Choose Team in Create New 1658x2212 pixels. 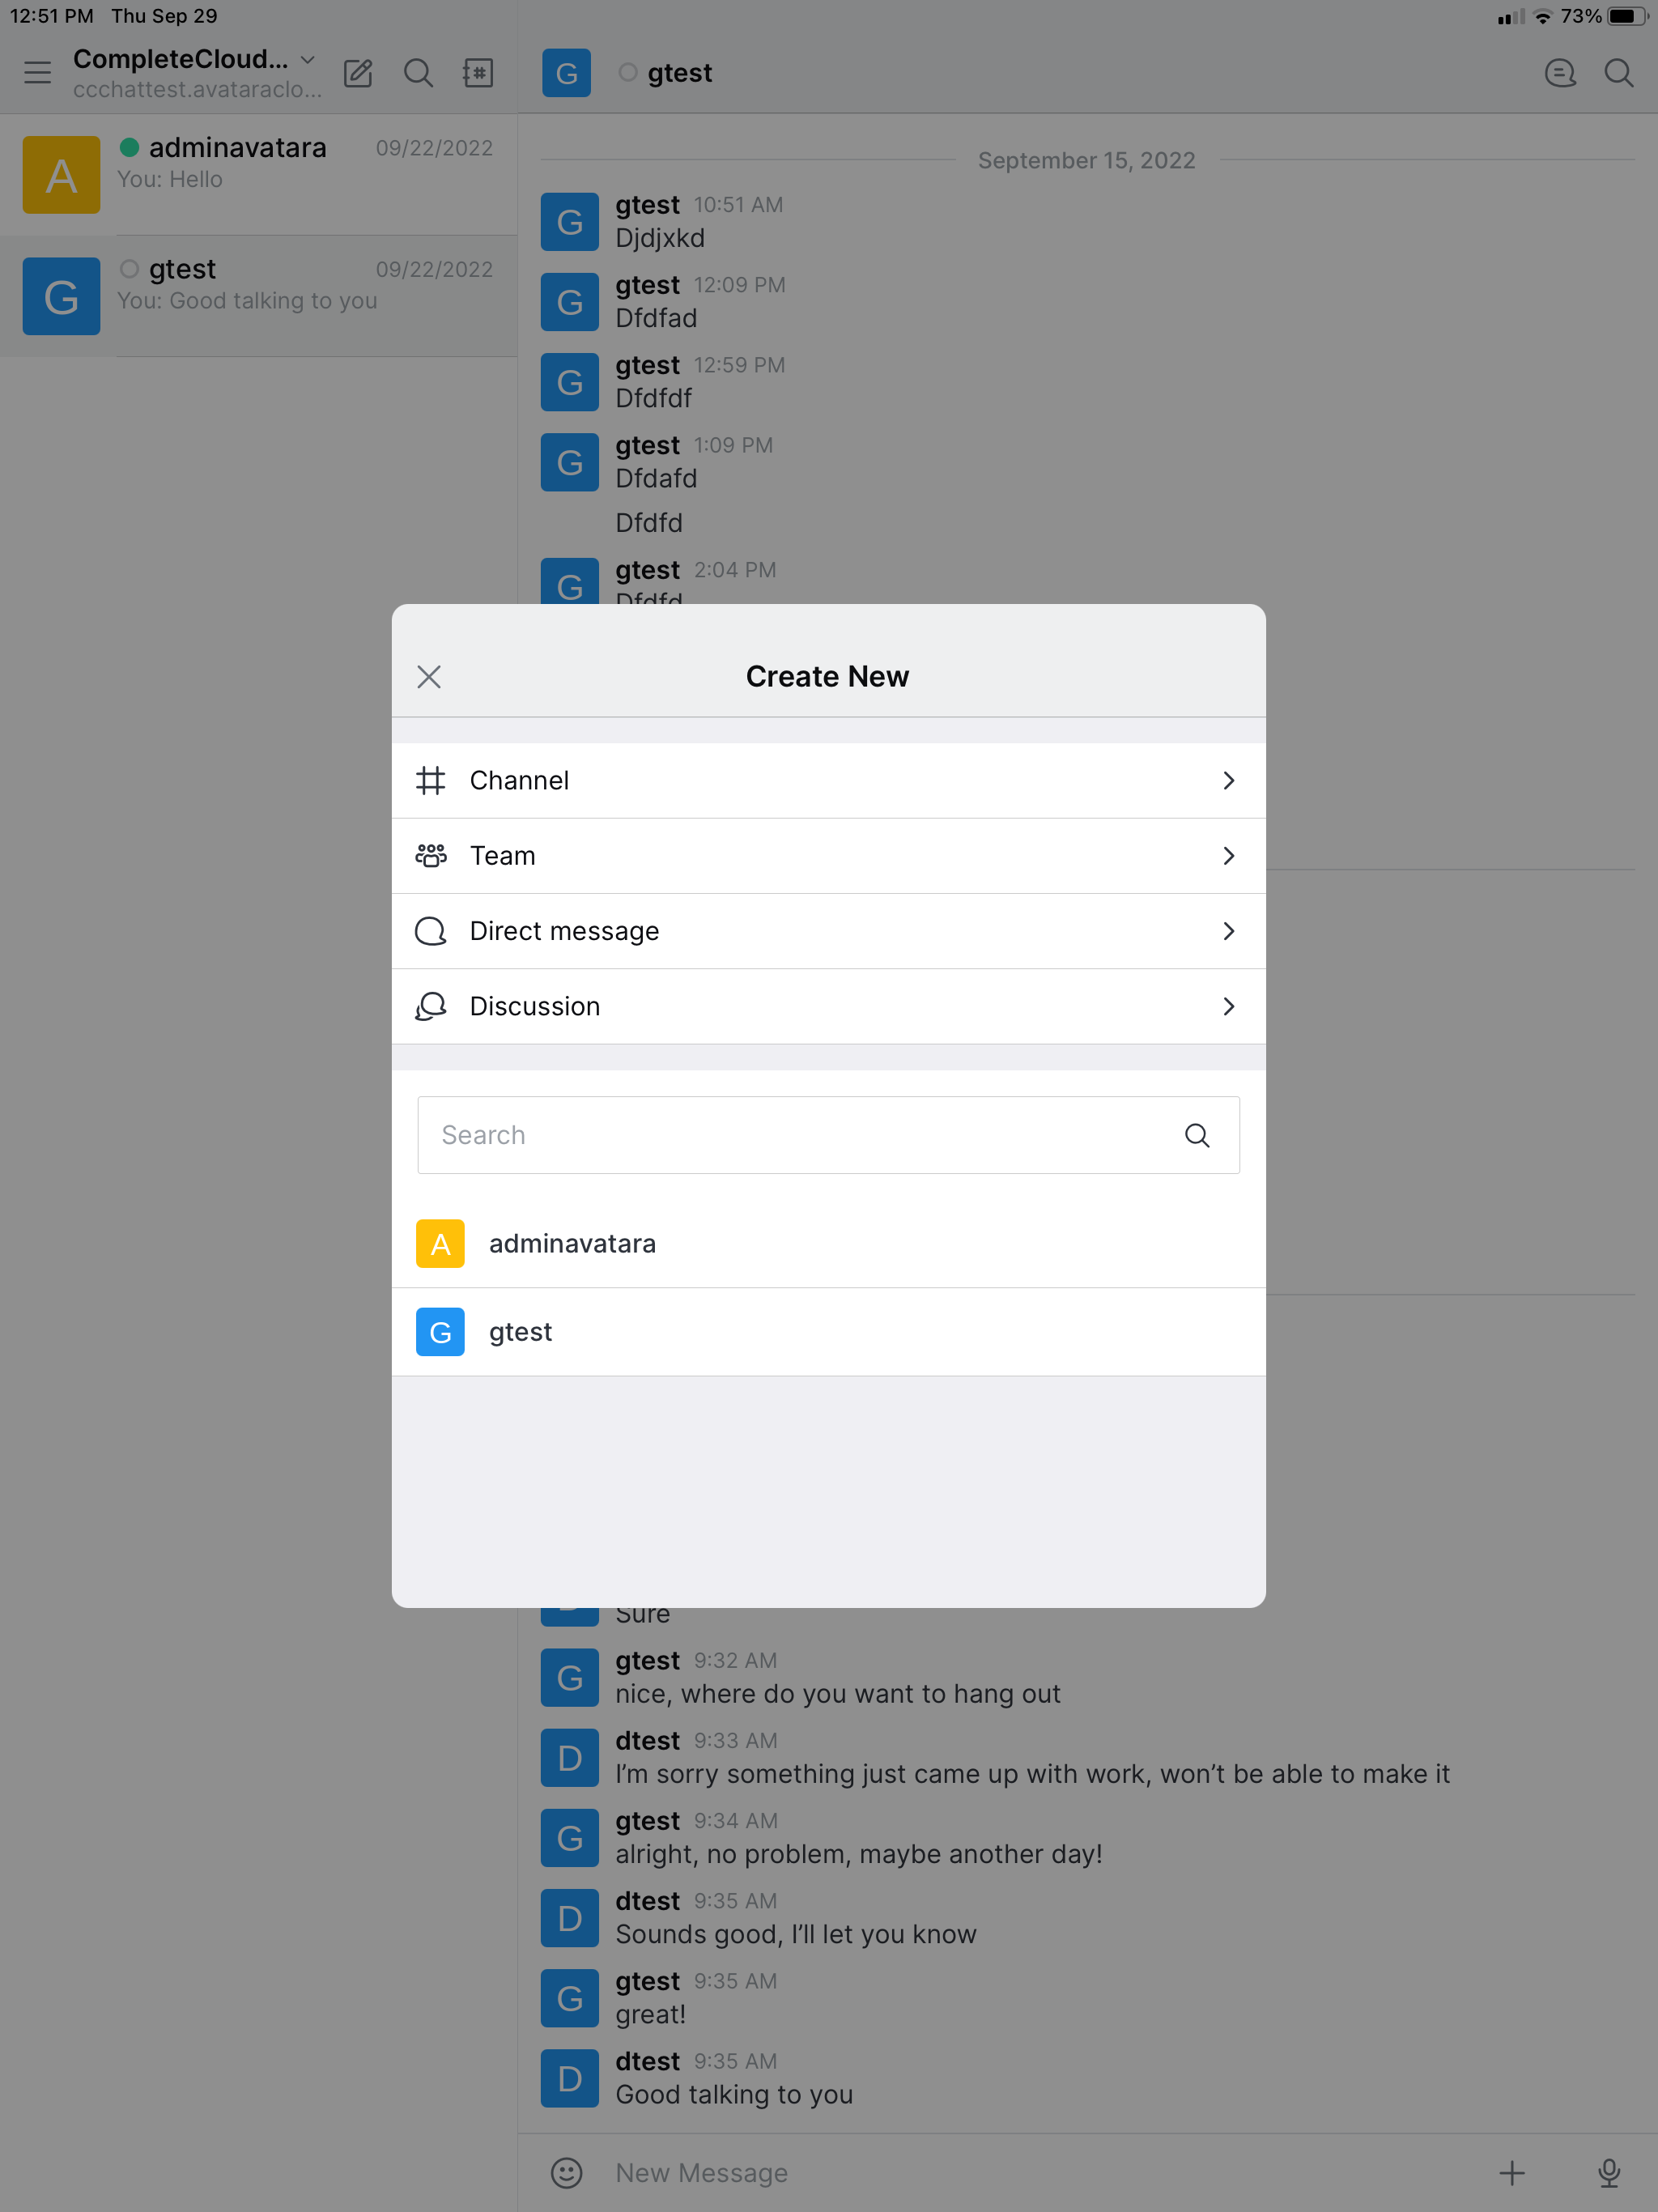[829, 856]
